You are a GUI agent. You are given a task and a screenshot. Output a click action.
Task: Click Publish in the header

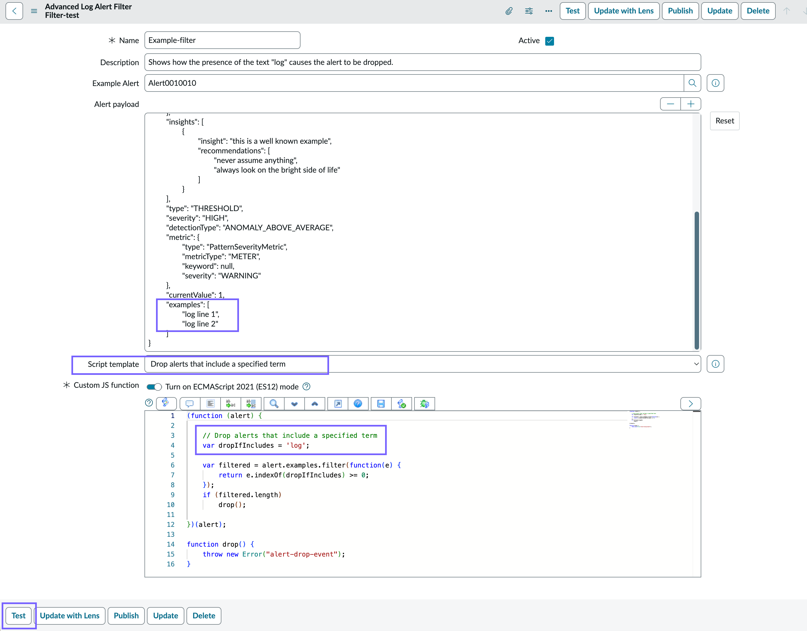680,11
